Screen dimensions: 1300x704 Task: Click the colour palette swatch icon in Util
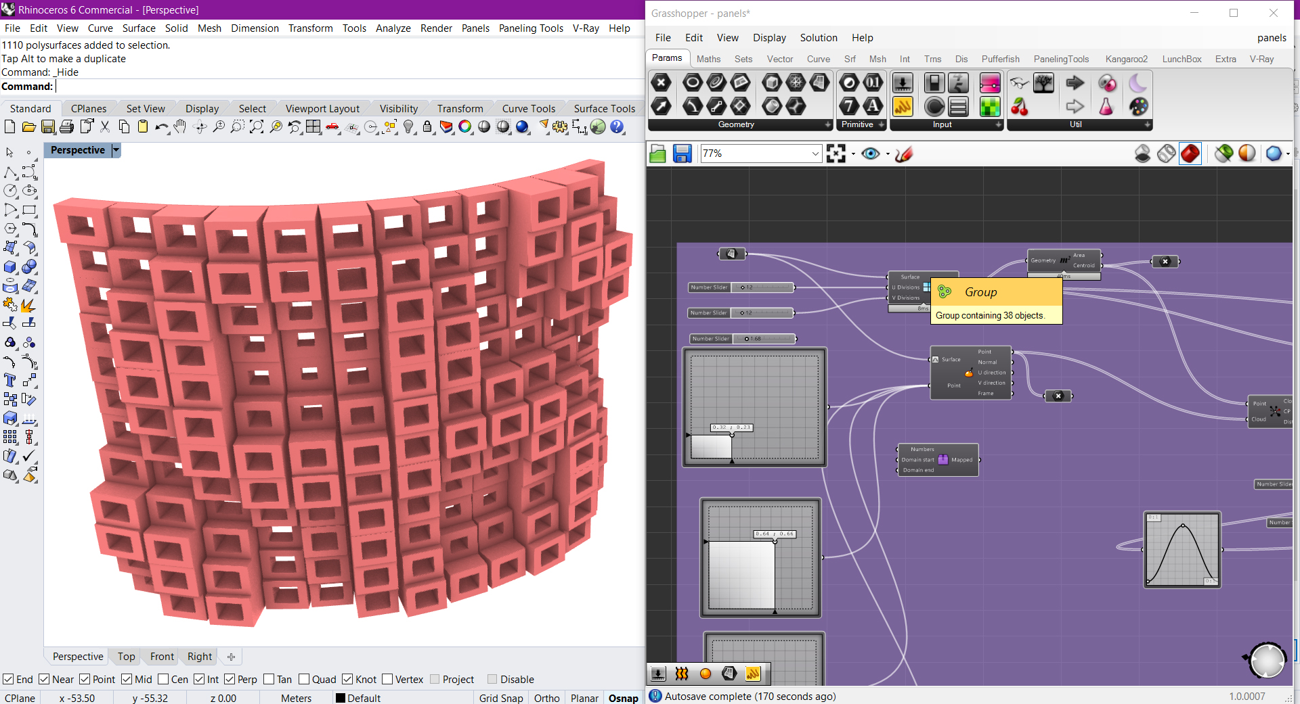(x=1139, y=106)
